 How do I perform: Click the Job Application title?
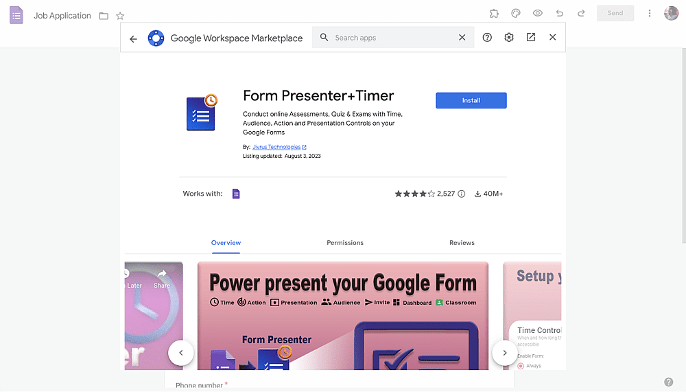coord(62,16)
